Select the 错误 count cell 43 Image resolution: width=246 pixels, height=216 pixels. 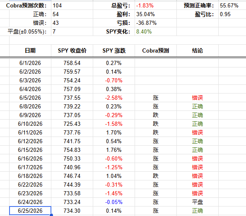coord(72,23)
